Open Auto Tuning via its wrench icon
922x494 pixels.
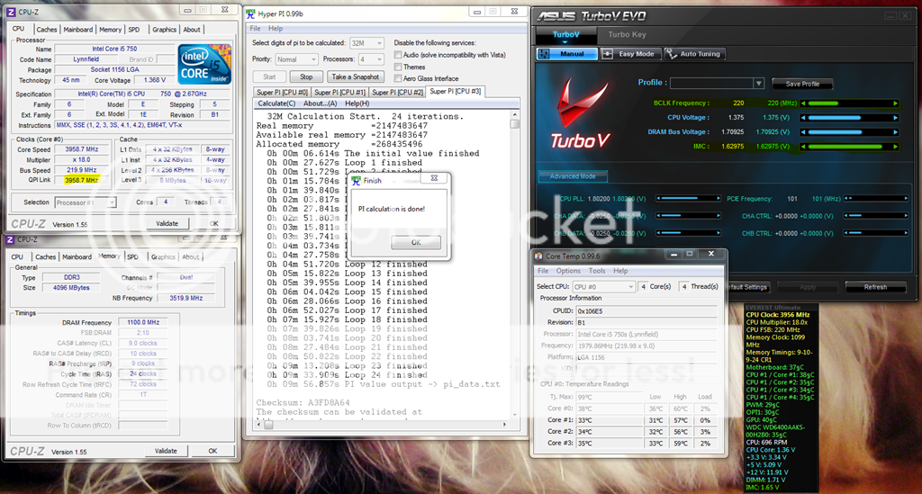pyautogui.click(x=673, y=54)
